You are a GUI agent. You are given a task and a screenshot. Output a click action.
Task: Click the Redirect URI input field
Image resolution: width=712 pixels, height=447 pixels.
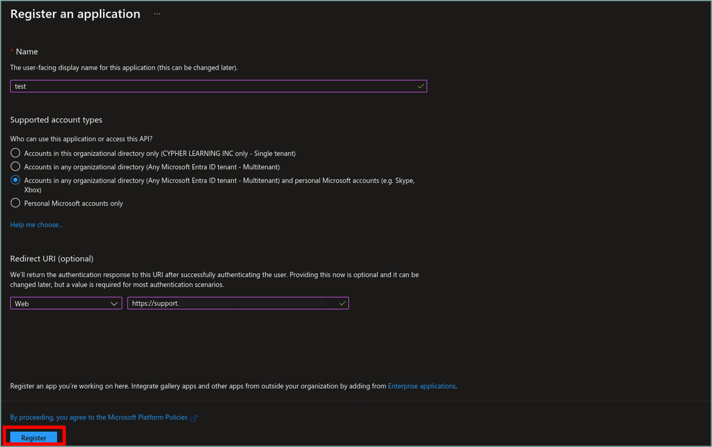pos(231,303)
